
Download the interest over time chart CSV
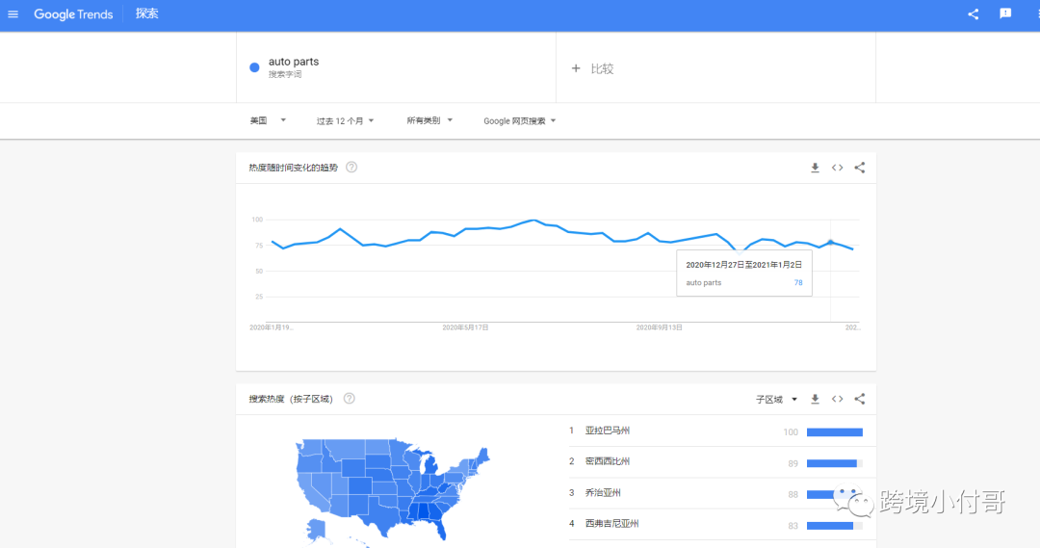816,168
